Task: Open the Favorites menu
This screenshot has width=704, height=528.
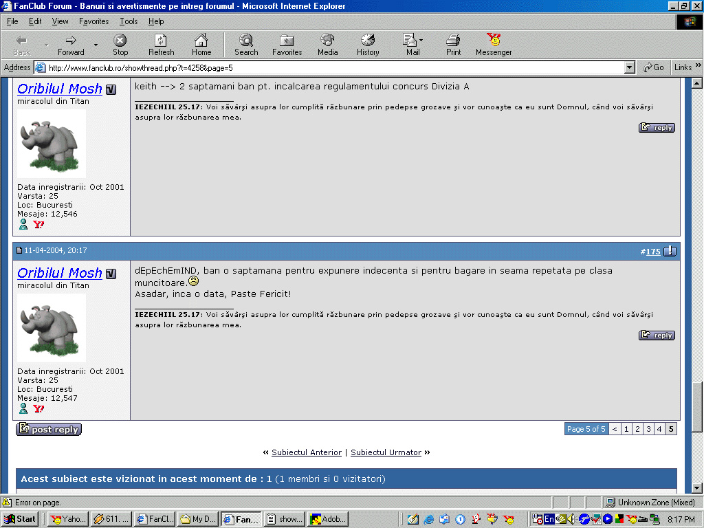Action: point(93,21)
